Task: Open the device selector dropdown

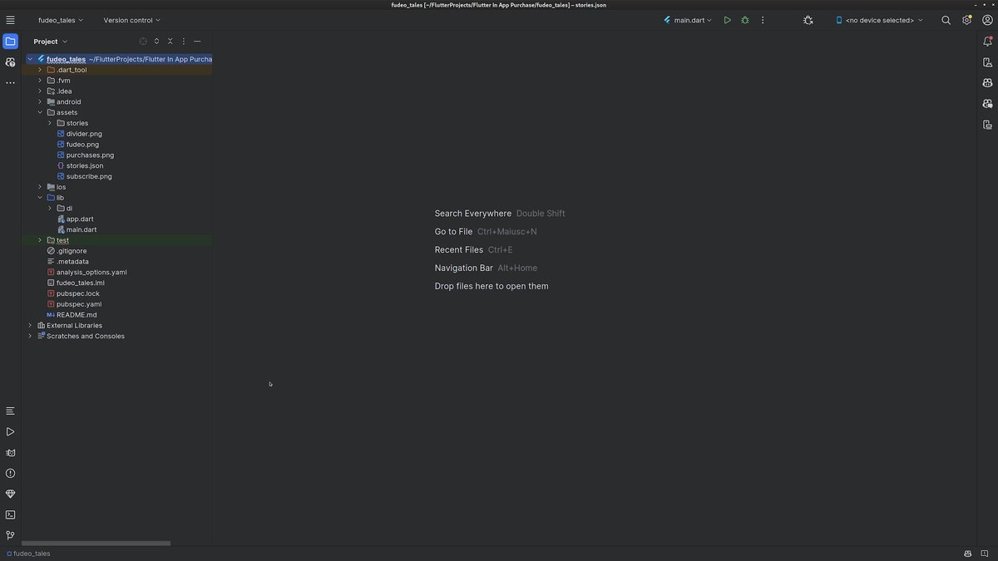Action: coord(879,20)
